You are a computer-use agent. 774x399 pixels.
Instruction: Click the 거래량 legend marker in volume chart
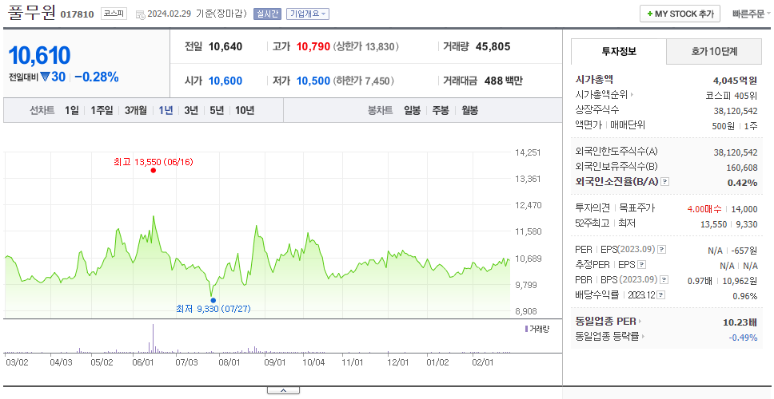coord(526,329)
